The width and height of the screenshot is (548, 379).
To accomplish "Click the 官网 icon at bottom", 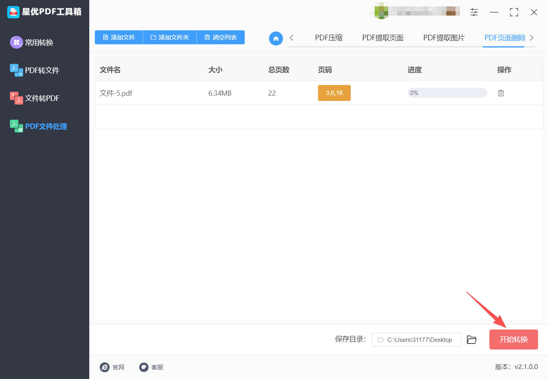I will coord(105,367).
